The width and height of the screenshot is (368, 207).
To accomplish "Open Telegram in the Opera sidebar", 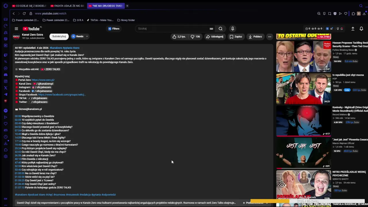I will 5,94.
